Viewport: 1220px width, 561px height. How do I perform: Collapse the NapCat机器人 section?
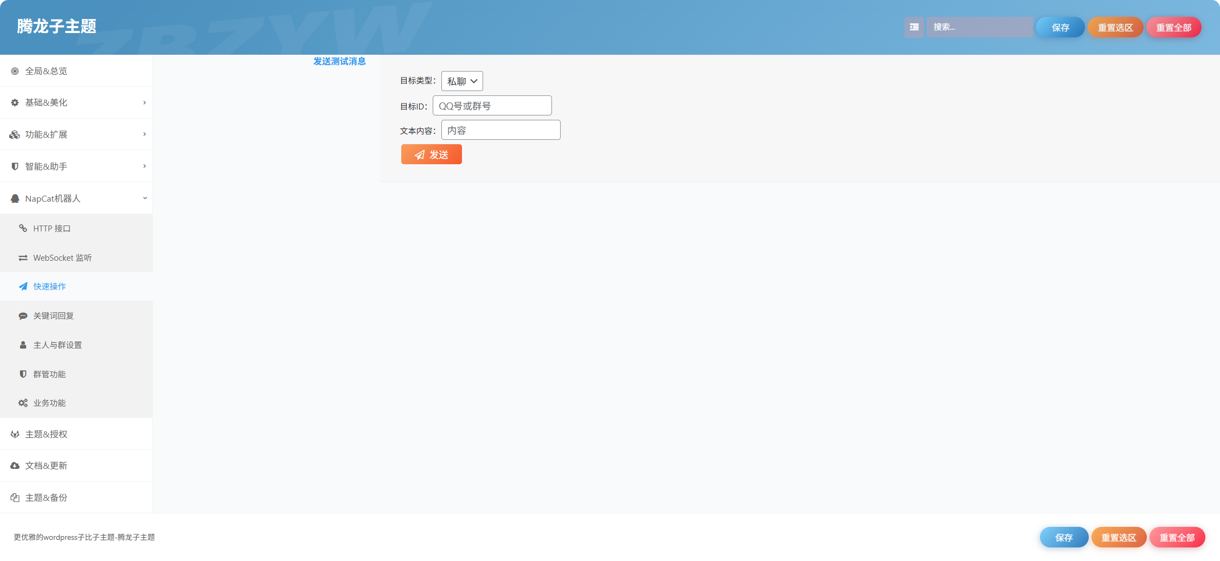click(x=76, y=198)
